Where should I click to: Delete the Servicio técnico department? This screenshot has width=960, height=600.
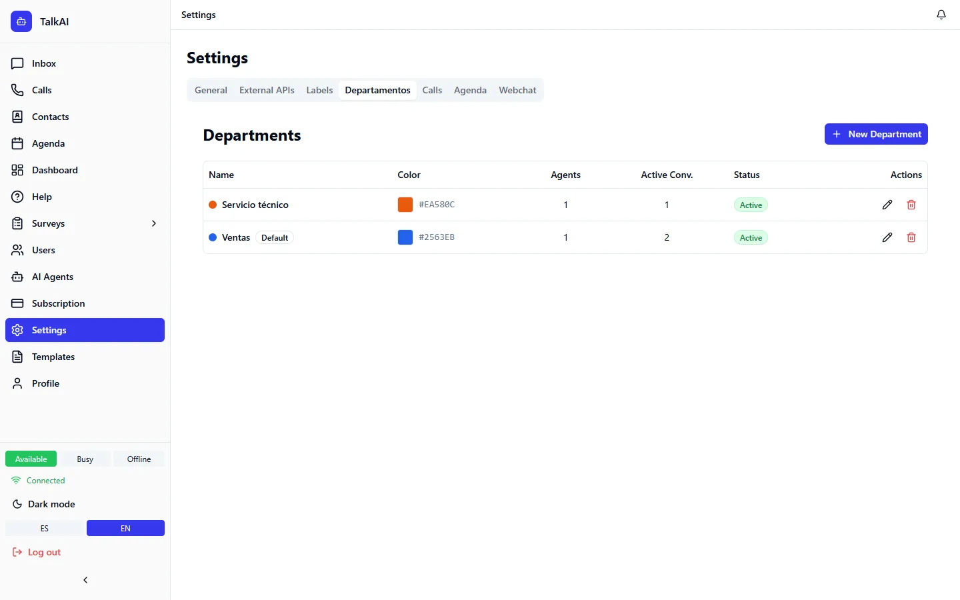911,205
